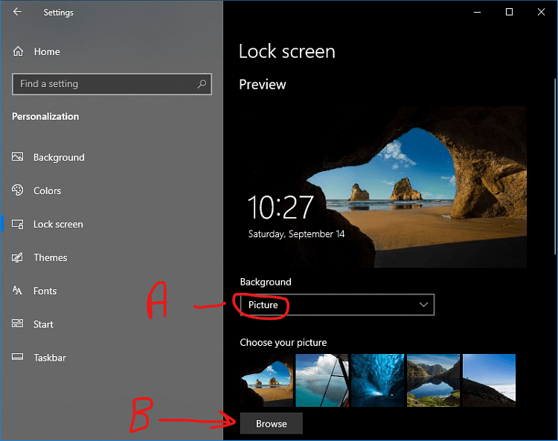Click the search magnifier icon
Screen dimensions: 558x441
coord(202,84)
